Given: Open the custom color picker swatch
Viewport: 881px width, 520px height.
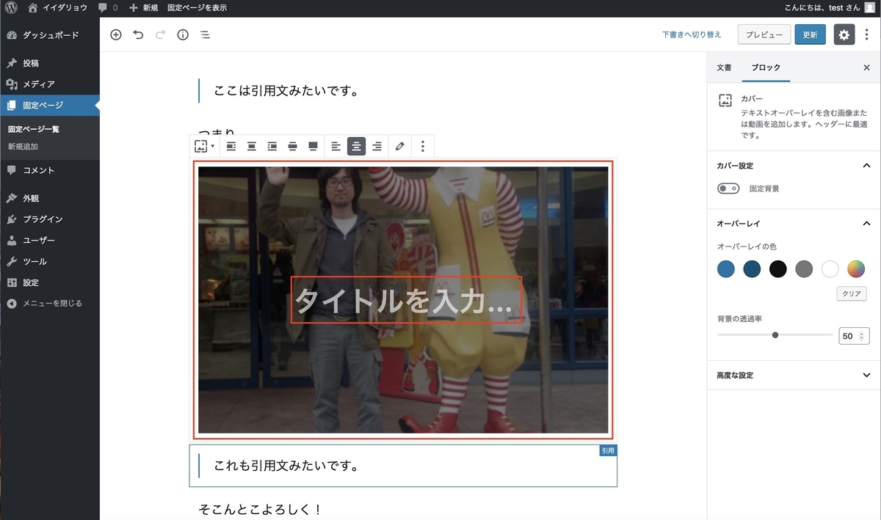Looking at the screenshot, I should (856, 269).
